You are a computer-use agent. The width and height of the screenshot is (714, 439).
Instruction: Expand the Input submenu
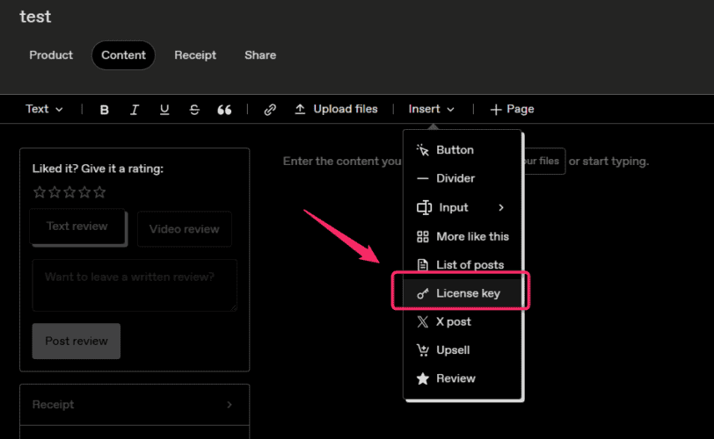462,207
